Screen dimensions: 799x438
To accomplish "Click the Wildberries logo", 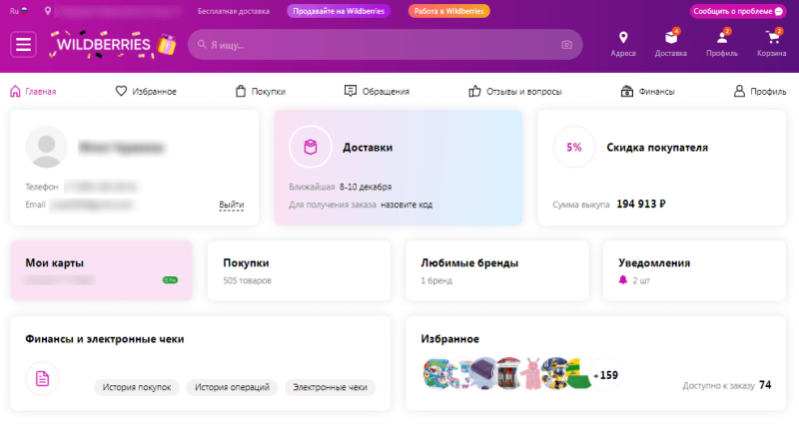I will (104, 44).
